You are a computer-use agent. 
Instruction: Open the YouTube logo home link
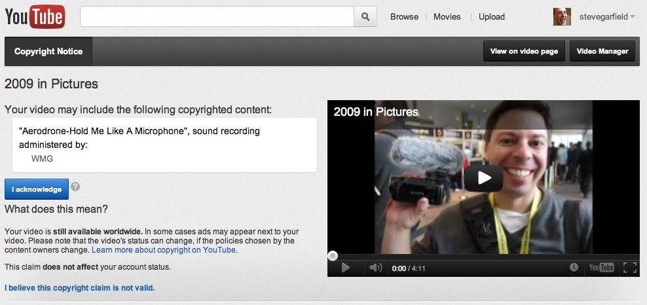coord(35,16)
